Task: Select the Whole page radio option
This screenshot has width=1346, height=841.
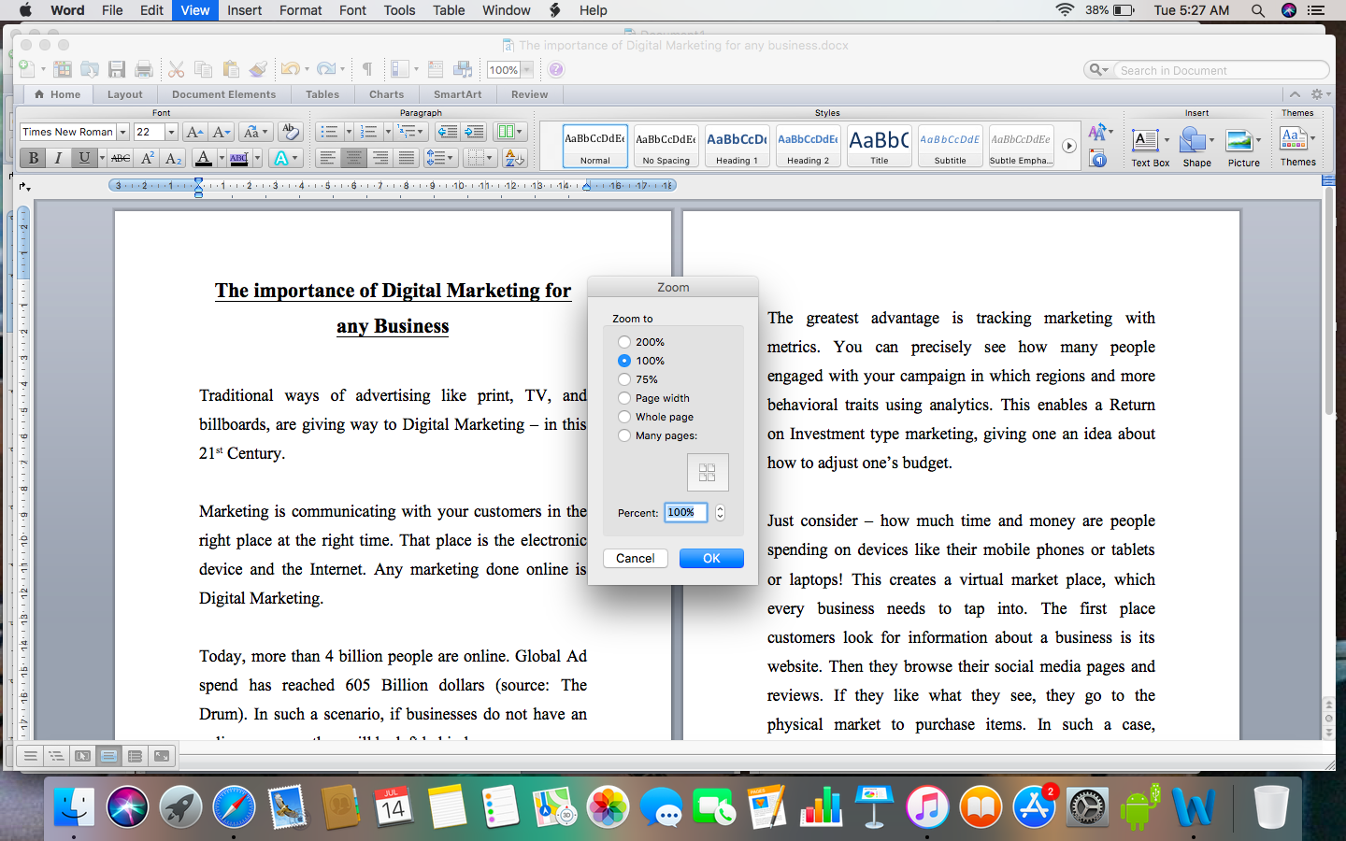Action: click(624, 417)
